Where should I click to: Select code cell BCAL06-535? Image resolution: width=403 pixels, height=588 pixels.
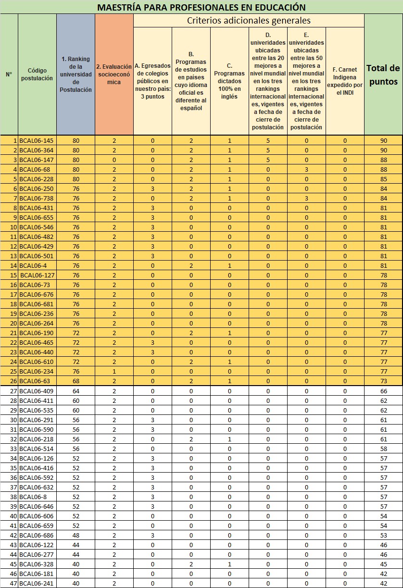37,410
